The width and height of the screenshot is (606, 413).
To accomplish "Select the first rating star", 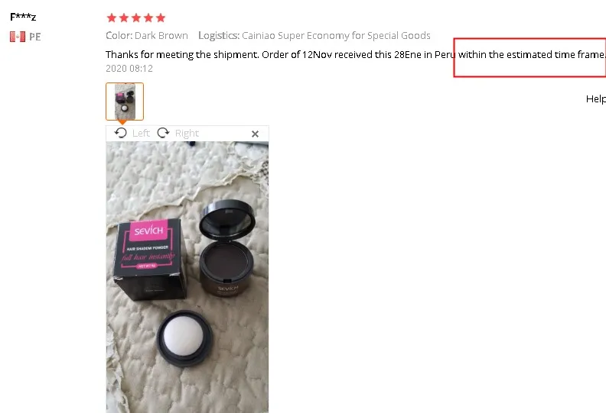I will click(x=111, y=18).
